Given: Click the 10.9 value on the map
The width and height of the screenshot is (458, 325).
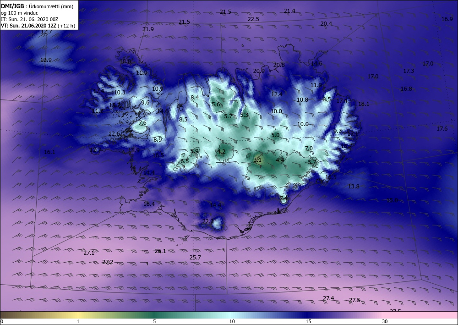Looking at the screenshot, I should point(158,88).
